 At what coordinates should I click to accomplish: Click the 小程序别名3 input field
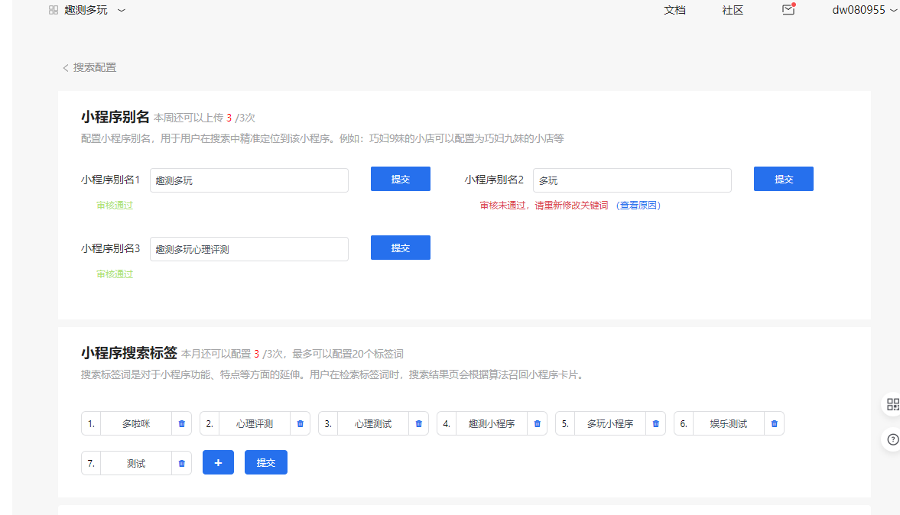249,249
